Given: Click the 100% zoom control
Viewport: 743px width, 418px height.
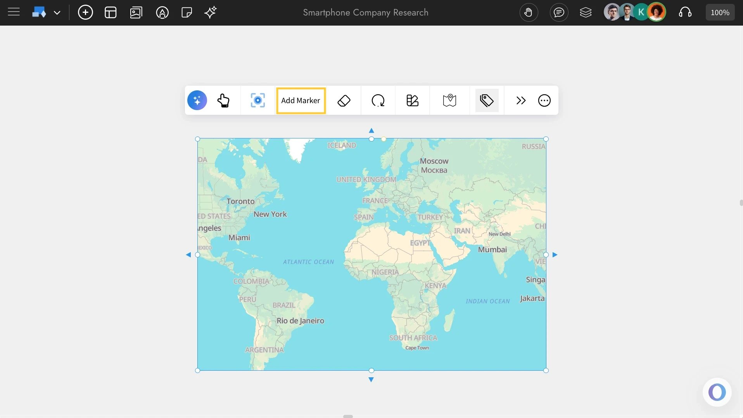Looking at the screenshot, I should [719, 12].
